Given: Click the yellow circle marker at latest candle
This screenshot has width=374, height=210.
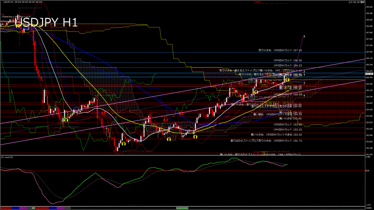Looking at the screenshot, I should 287,79.
